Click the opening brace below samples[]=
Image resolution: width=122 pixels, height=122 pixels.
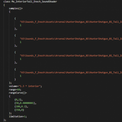[x=9, y=12]
